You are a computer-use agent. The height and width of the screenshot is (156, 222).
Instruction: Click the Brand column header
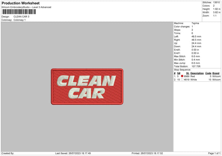216,73
